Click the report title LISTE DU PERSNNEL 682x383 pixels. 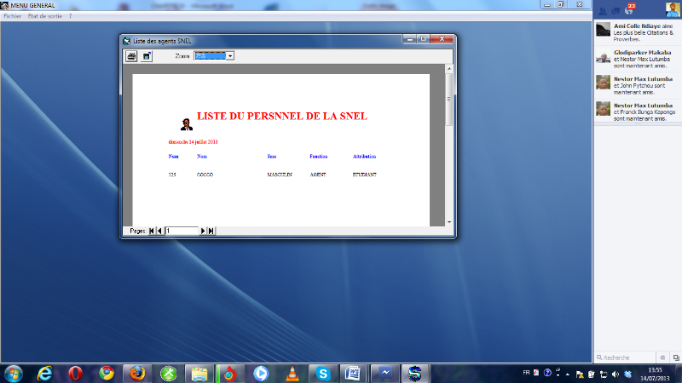tap(282, 116)
